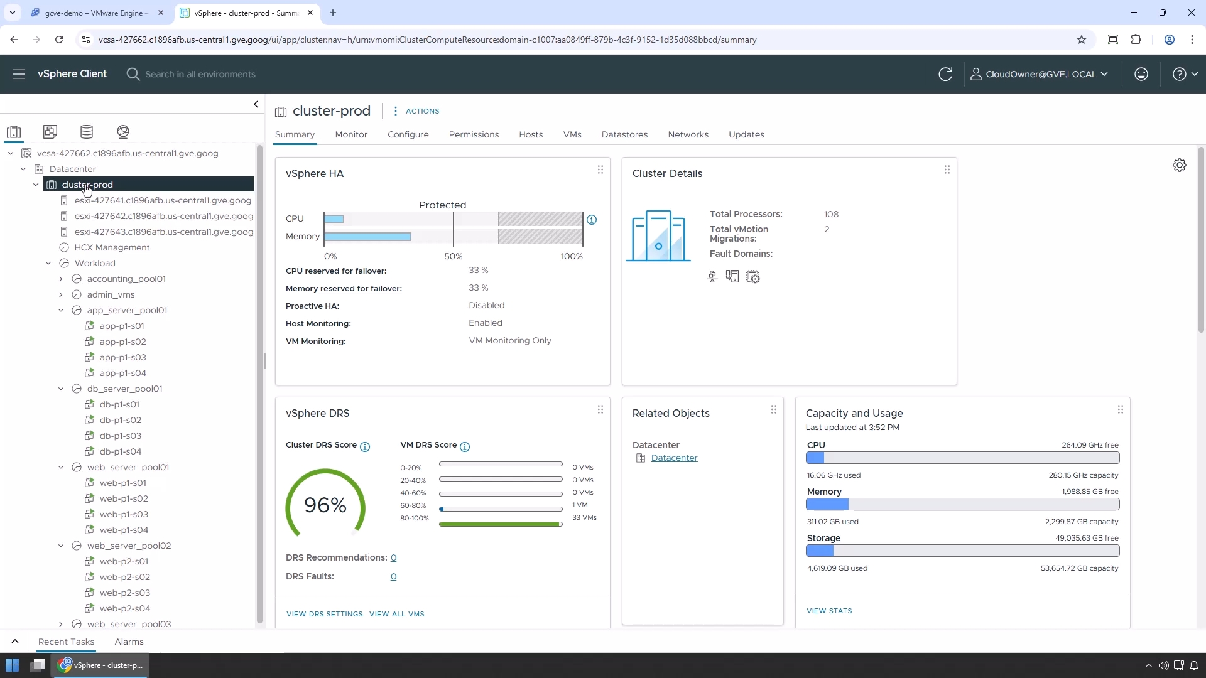Click third feature icon under Fault Domains
The height and width of the screenshot is (678, 1206).
point(753,277)
